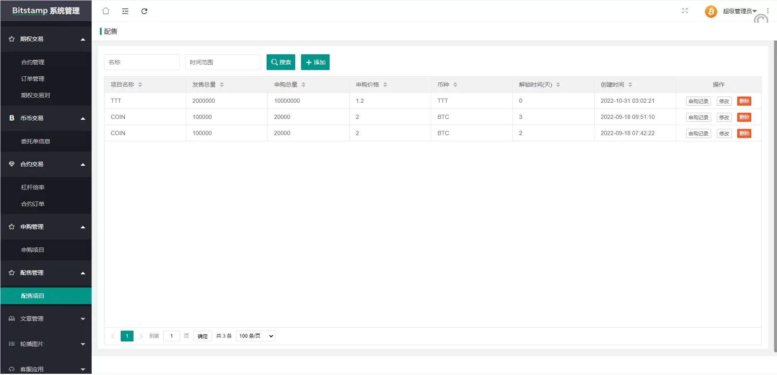Enter fullscreen using the expand icon
This screenshot has width=777, height=375.
[685, 11]
